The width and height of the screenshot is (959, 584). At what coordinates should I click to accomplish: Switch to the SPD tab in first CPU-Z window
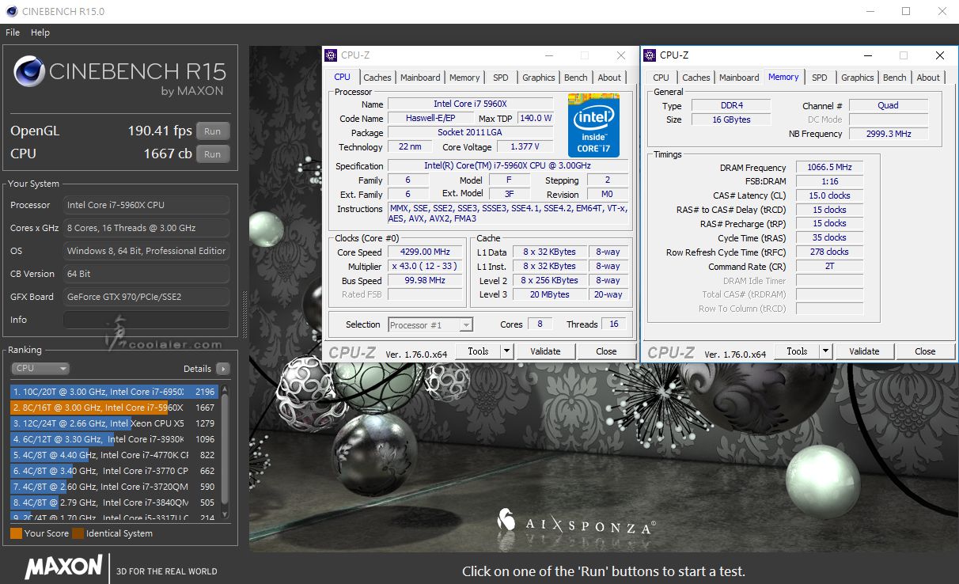pos(501,78)
